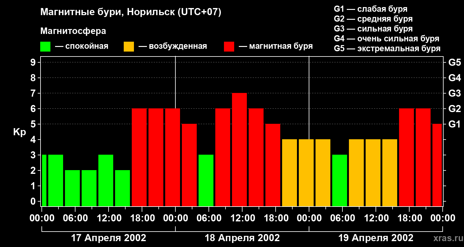Click the red 'магнитная буря' legend swatch

click(x=229, y=47)
